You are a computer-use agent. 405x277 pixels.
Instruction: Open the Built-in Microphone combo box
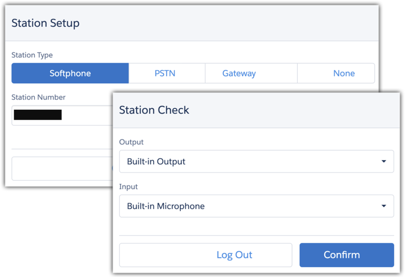tap(249, 206)
